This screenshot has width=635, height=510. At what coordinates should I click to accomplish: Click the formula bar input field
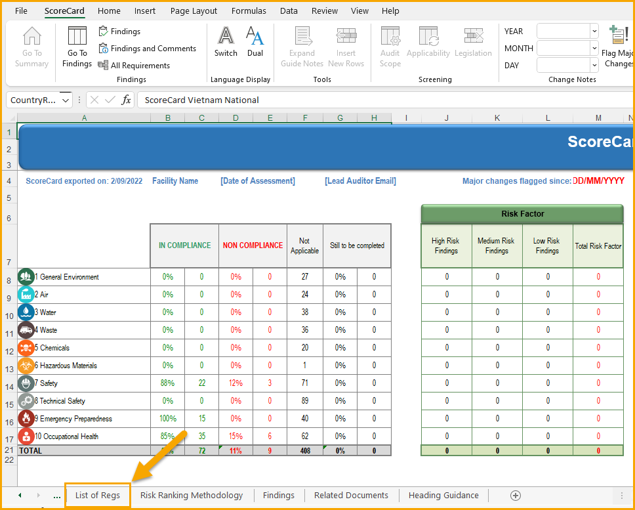[384, 100]
